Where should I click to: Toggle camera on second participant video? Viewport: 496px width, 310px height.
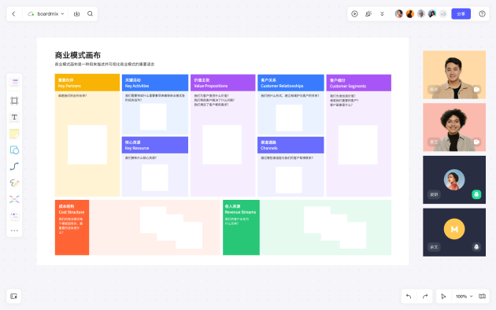(476, 142)
